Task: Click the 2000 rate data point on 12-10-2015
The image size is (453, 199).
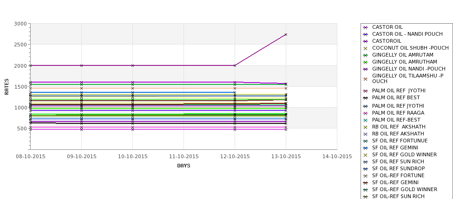Action: (x=235, y=65)
